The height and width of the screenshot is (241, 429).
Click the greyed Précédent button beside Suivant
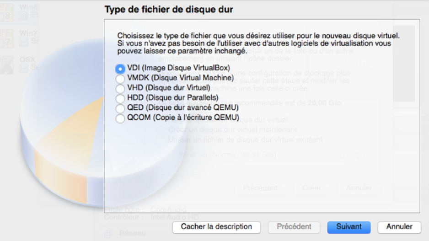[x=294, y=227]
